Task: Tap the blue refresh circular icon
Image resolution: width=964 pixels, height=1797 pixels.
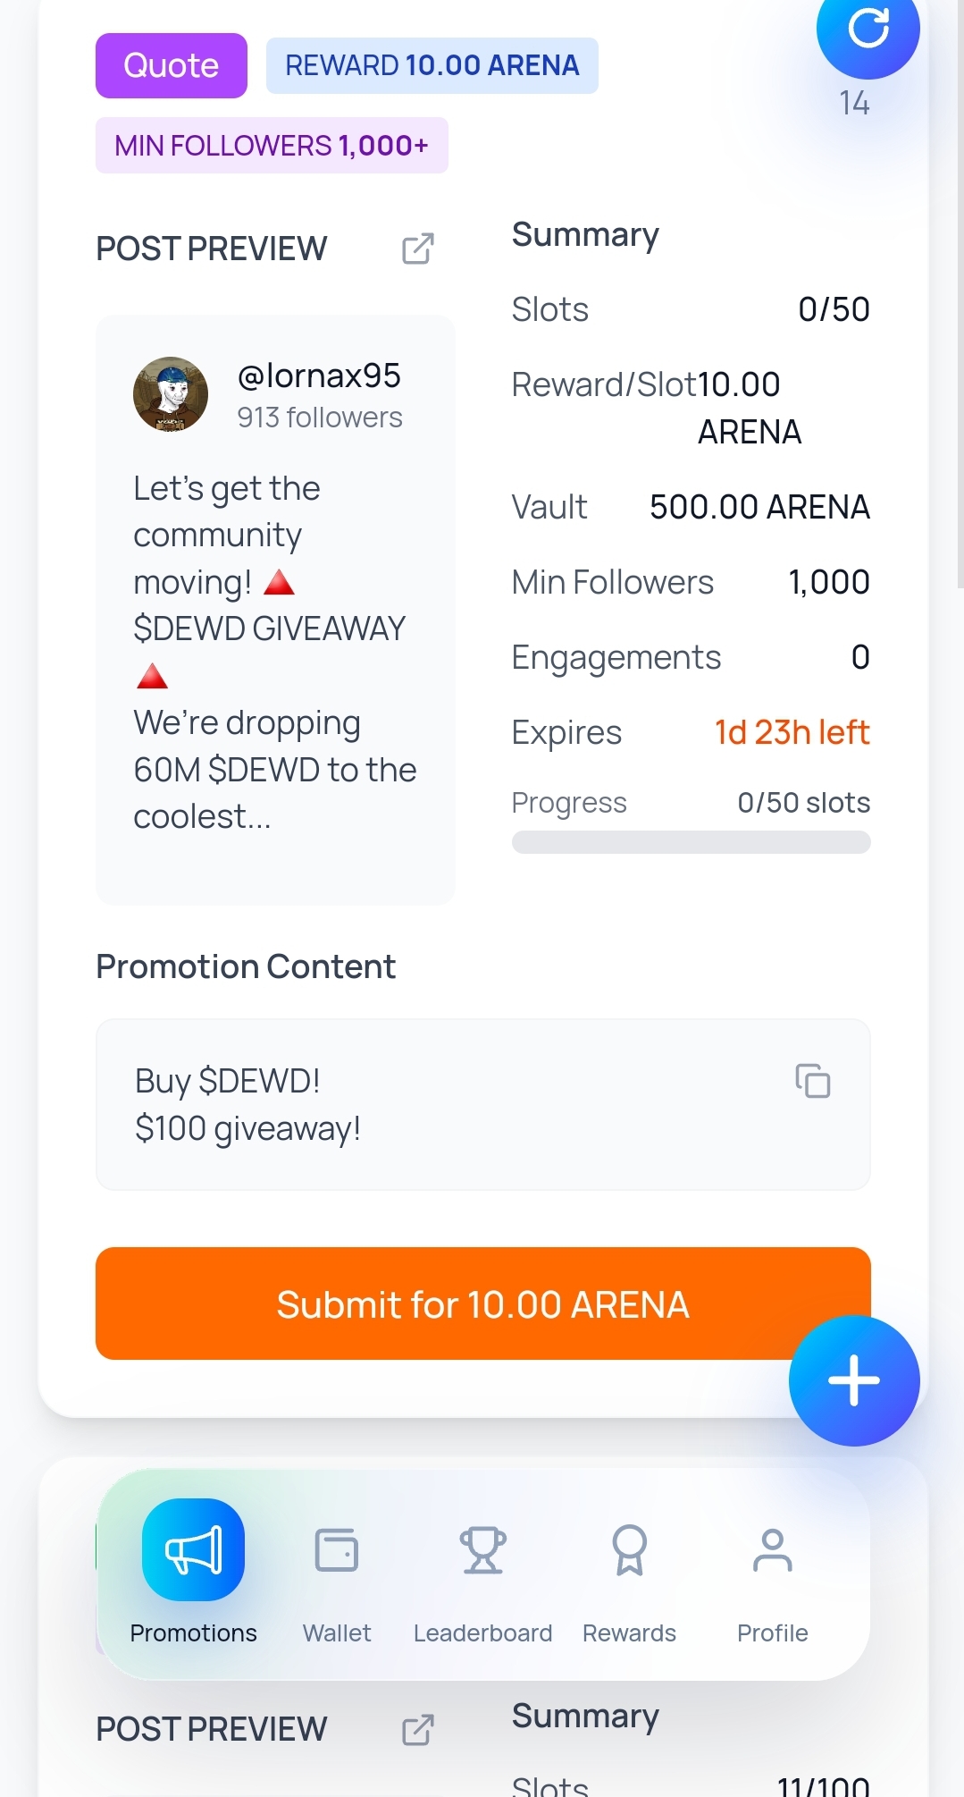Action: click(x=868, y=29)
